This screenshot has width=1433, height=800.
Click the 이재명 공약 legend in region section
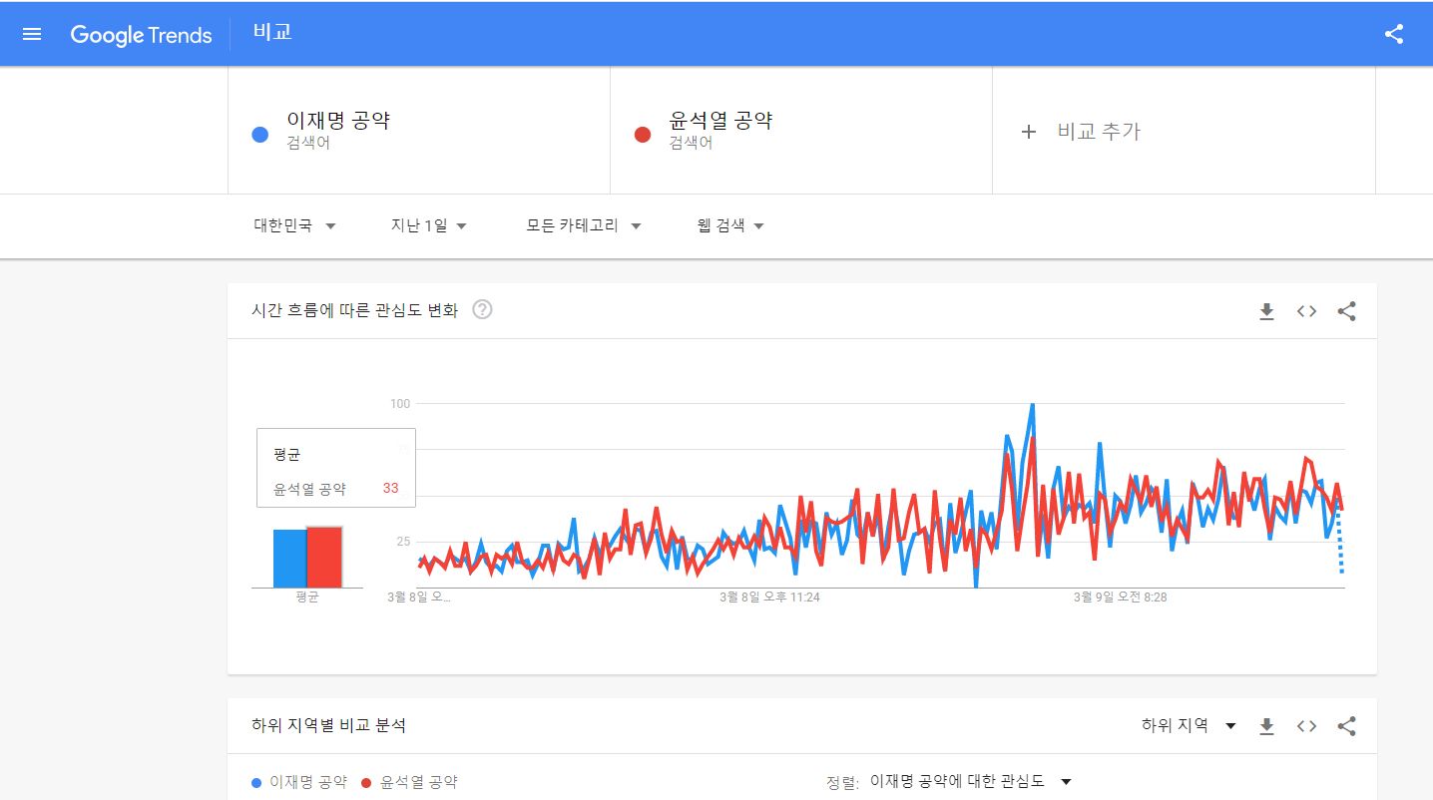[299, 782]
